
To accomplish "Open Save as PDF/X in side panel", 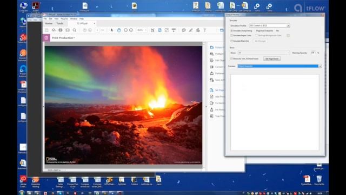I will pyautogui.click(x=217, y=80).
